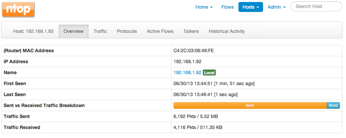Image resolution: width=346 pixels, height=138 pixels.
Task: Select the Host: 192.168.1.92 label tab
Action: point(33,31)
